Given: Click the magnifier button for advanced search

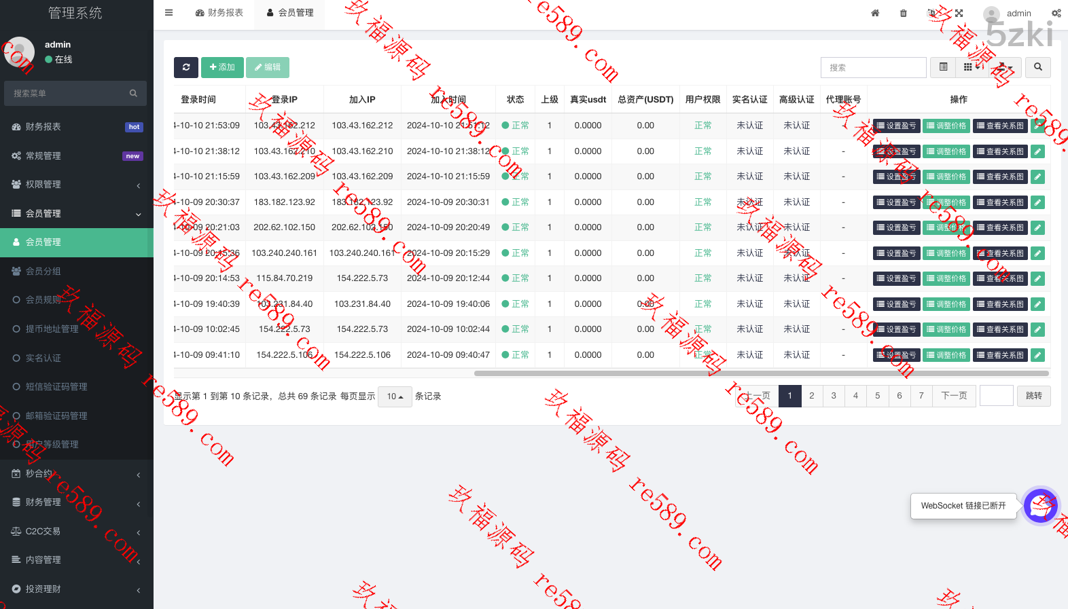Looking at the screenshot, I should pos(1037,67).
